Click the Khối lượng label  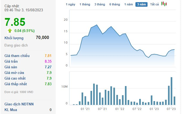[14, 38]
